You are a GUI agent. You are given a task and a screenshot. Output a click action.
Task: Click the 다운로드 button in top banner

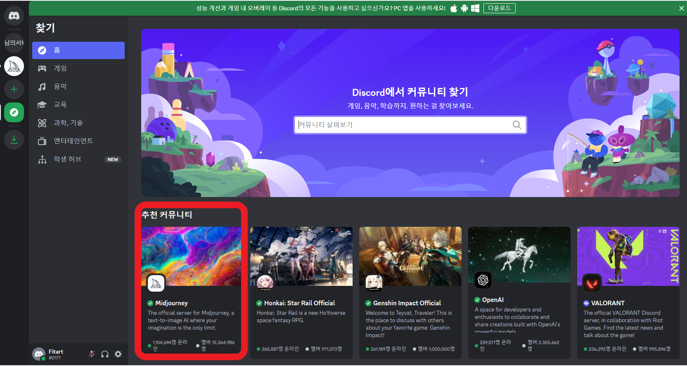pos(500,8)
